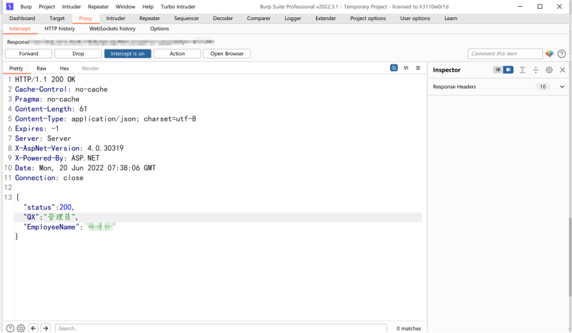This screenshot has width=572, height=333.
Task: Open the Project options tab
Action: (x=368, y=19)
